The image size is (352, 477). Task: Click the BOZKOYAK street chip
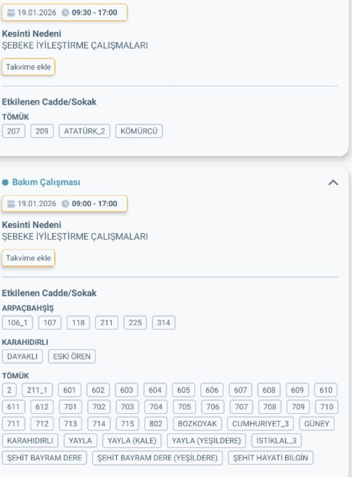pos(198,424)
